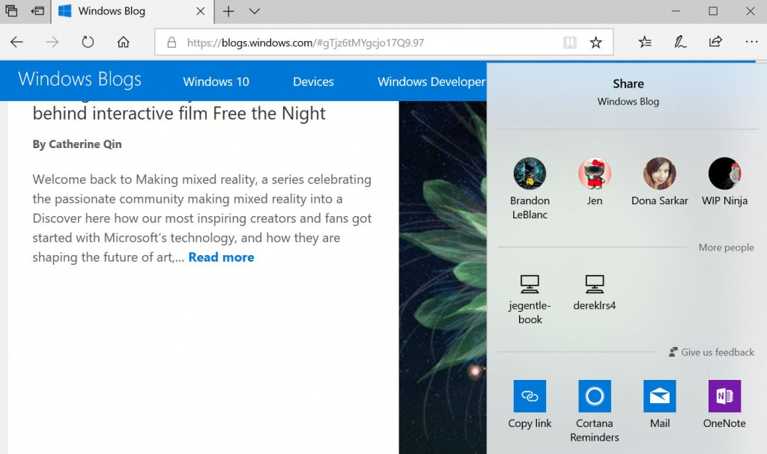
Task: Open the Favorites hub icon
Action: 645,42
